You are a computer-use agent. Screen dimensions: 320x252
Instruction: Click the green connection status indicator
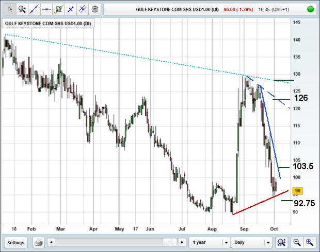coord(310,9)
